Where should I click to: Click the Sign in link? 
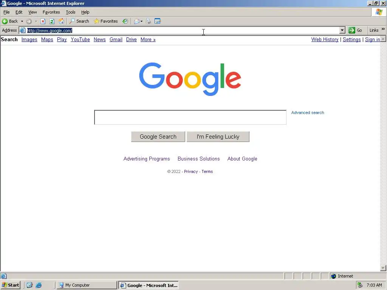pos(372,39)
